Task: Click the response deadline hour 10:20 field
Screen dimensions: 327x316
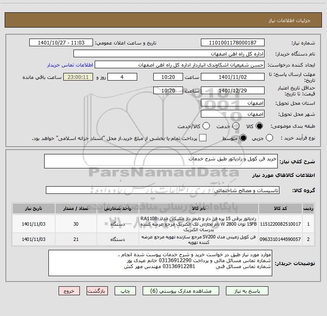Action: click(x=168, y=77)
